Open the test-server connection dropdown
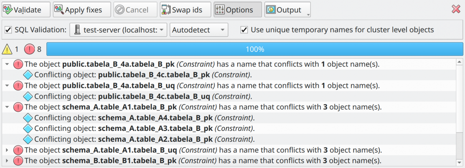This screenshot has width=465, height=168. (x=118, y=30)
